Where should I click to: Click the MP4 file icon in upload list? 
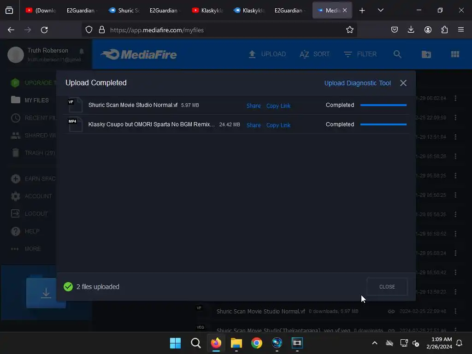coord(75,124)
